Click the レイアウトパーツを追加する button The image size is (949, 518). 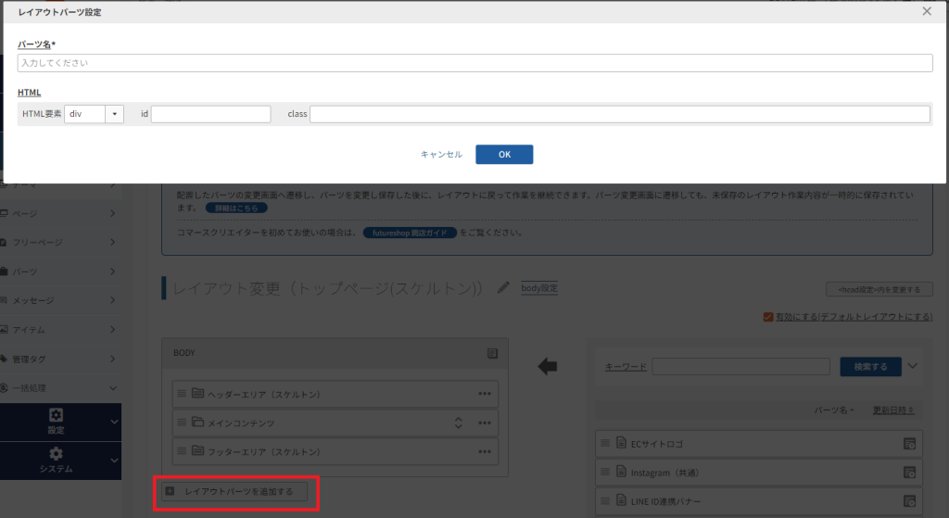coord(238,491)
